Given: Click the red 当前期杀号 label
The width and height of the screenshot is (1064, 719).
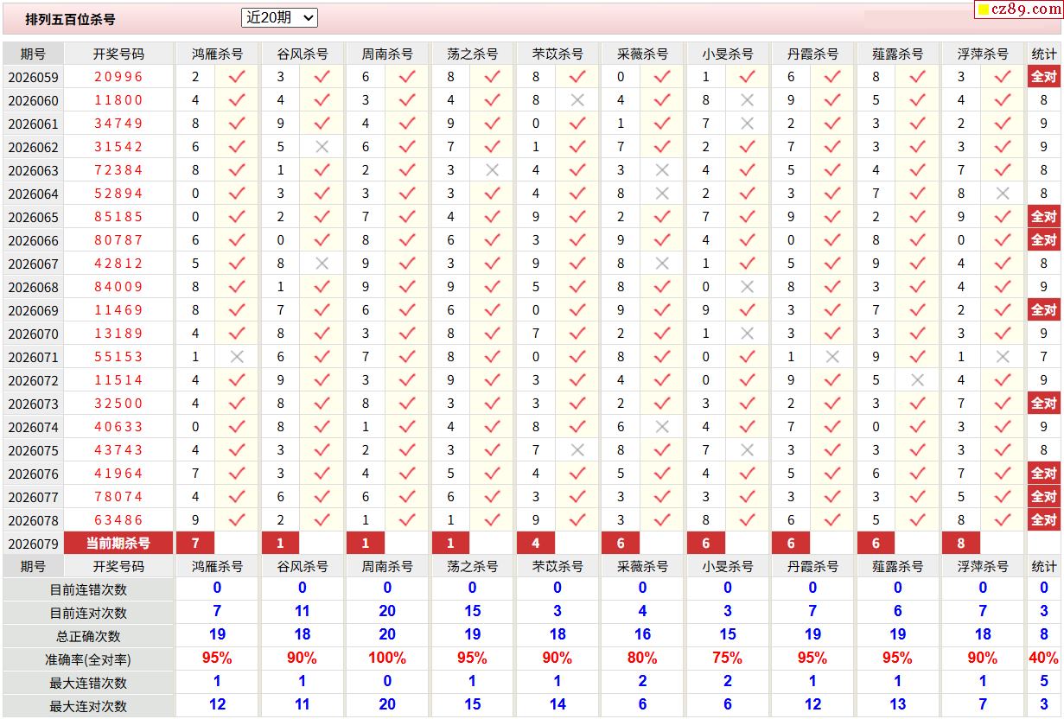Looking at the screenshot, I should [118, 544].
